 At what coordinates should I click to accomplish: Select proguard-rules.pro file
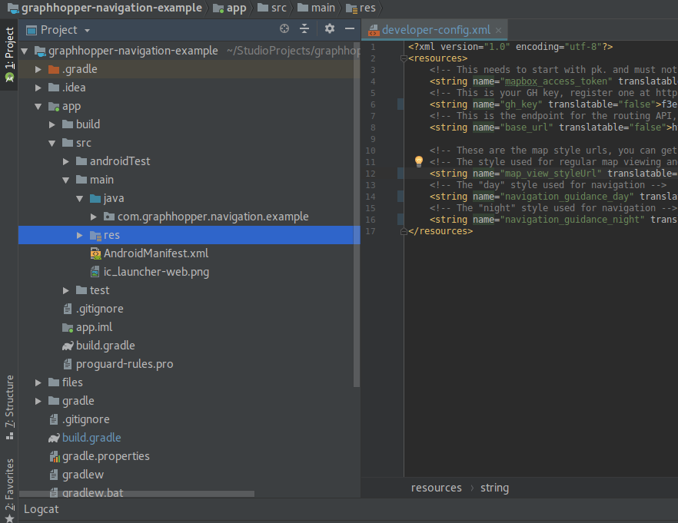(124, 364)
